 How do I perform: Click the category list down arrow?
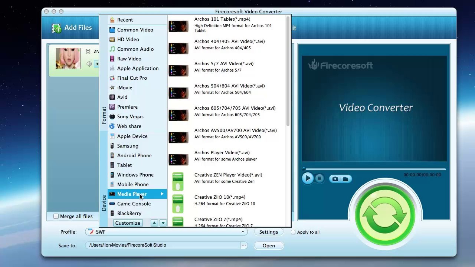click(163, 223)
